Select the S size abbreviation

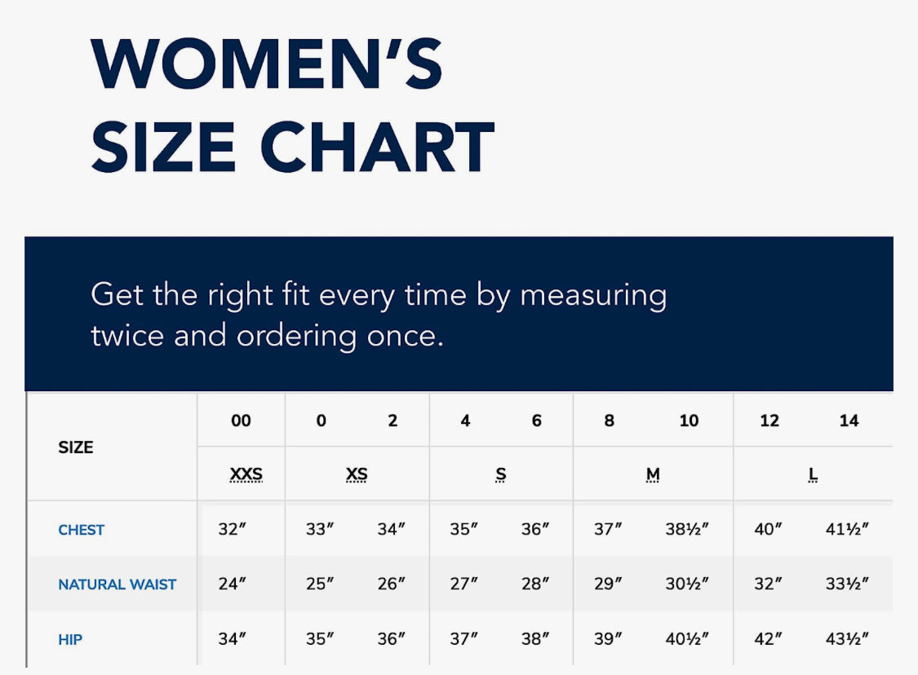[501, 474]
